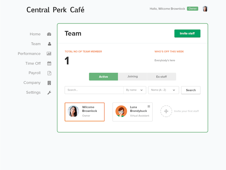Viewport: 226px width, 170px height.
Task: Go to Team sidebar item
Action: 36,44
